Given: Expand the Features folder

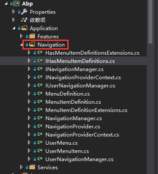Looking at the screenshot, I should 21,36.
